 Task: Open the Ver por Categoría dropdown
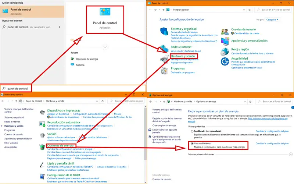pyautogui.click(x=272, y=20)
